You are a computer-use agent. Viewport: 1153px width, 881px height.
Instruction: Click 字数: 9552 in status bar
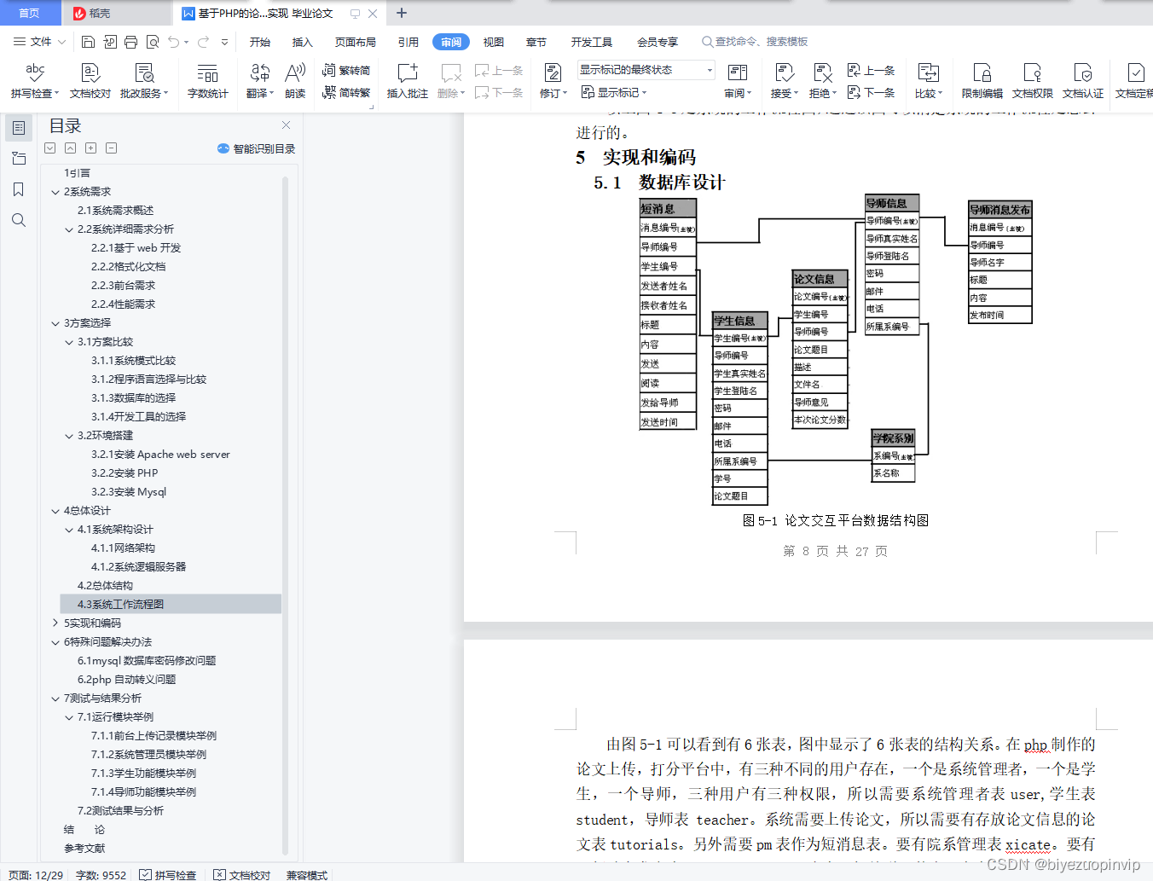101,874
